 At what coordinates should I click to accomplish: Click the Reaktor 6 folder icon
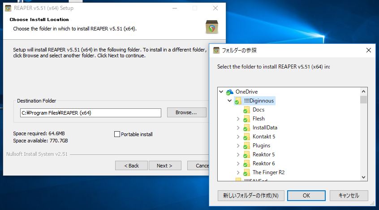coord(246,163)
